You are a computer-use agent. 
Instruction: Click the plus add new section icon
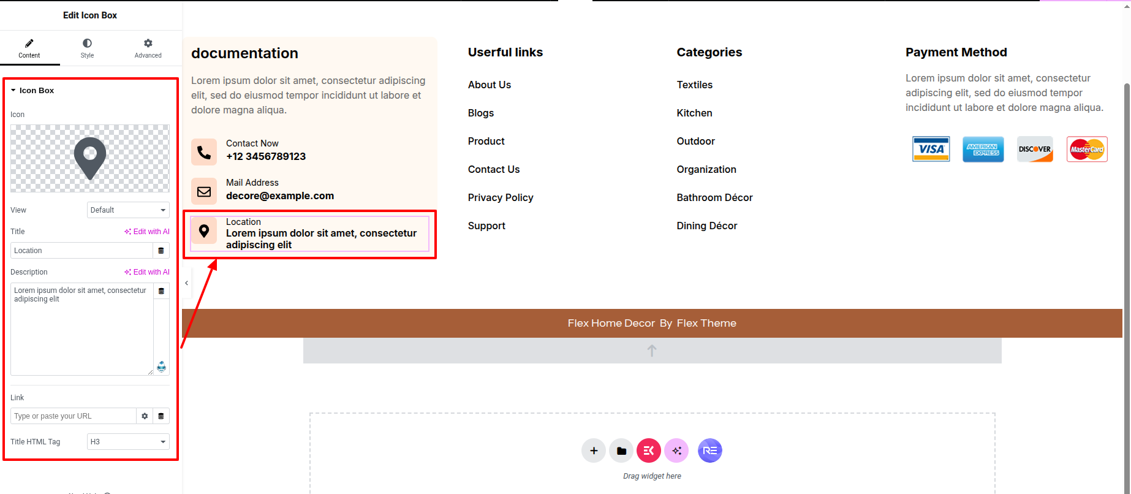[593, 451]
